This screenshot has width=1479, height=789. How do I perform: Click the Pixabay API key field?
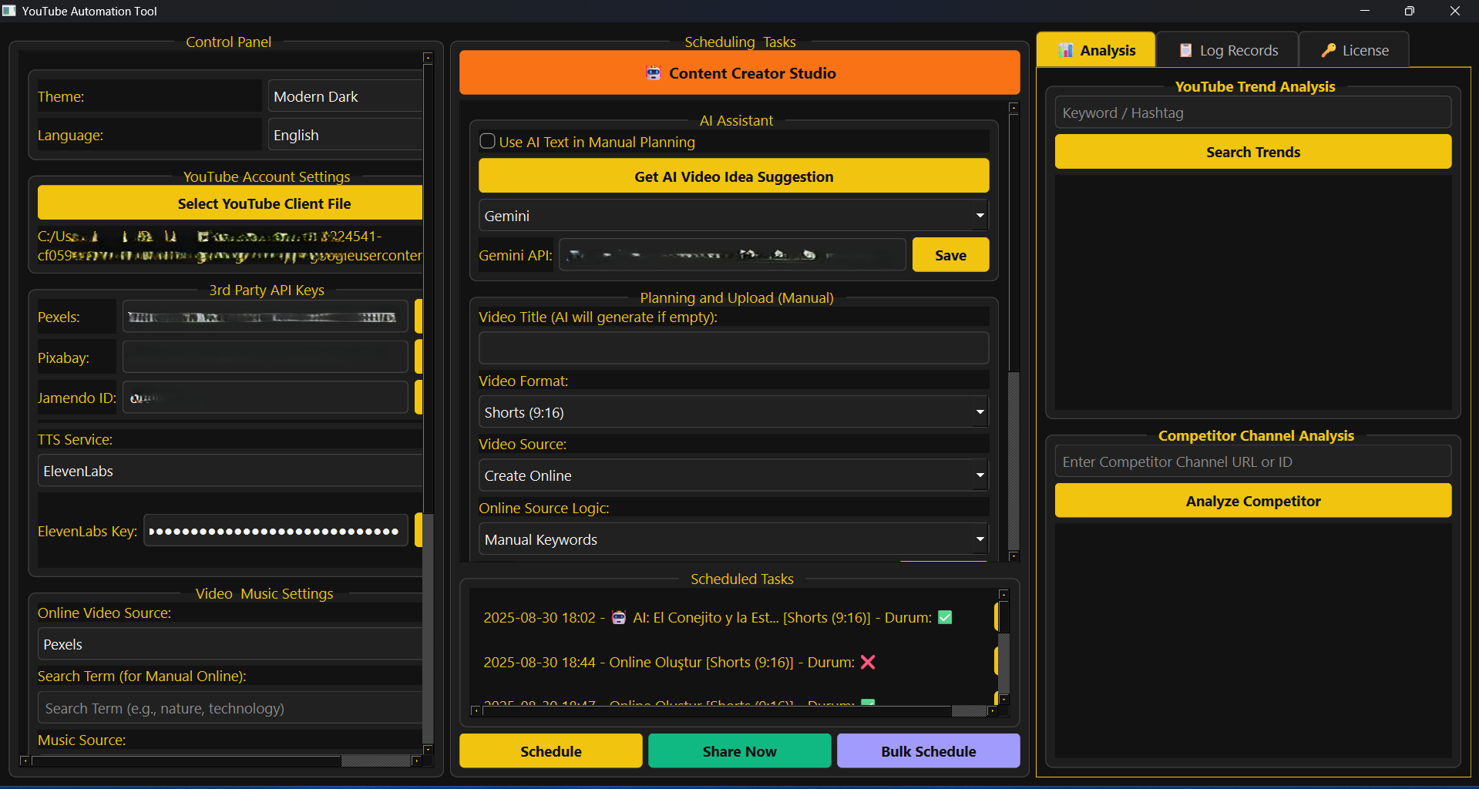point(265,358)
